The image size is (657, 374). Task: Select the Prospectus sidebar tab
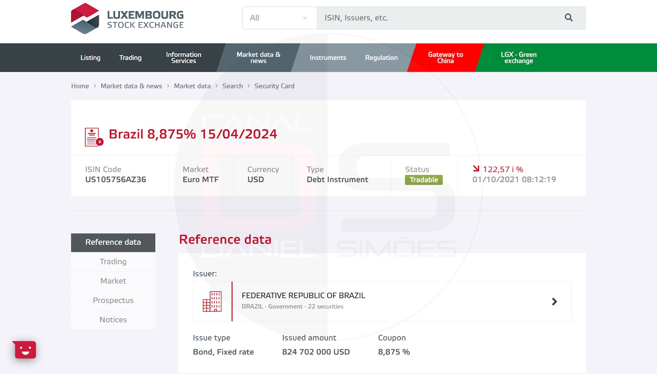[x=113, y=301]
